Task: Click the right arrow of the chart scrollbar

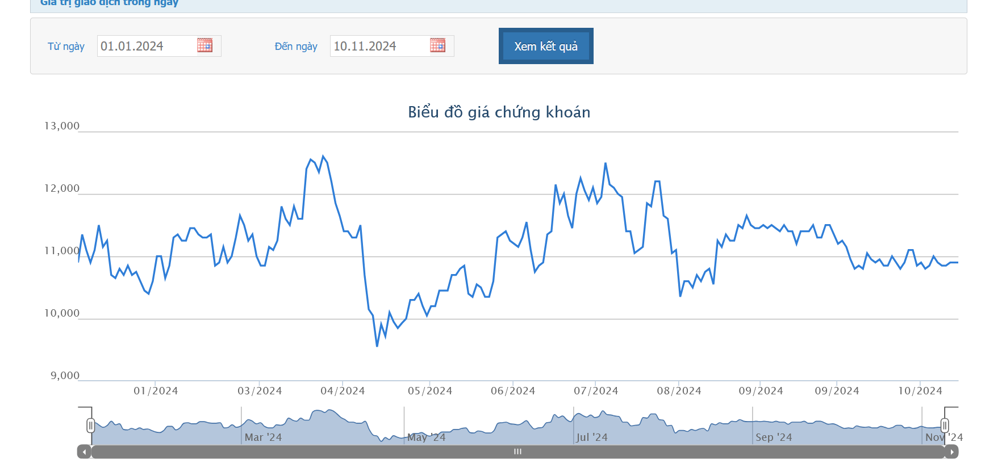Action: 952,452
